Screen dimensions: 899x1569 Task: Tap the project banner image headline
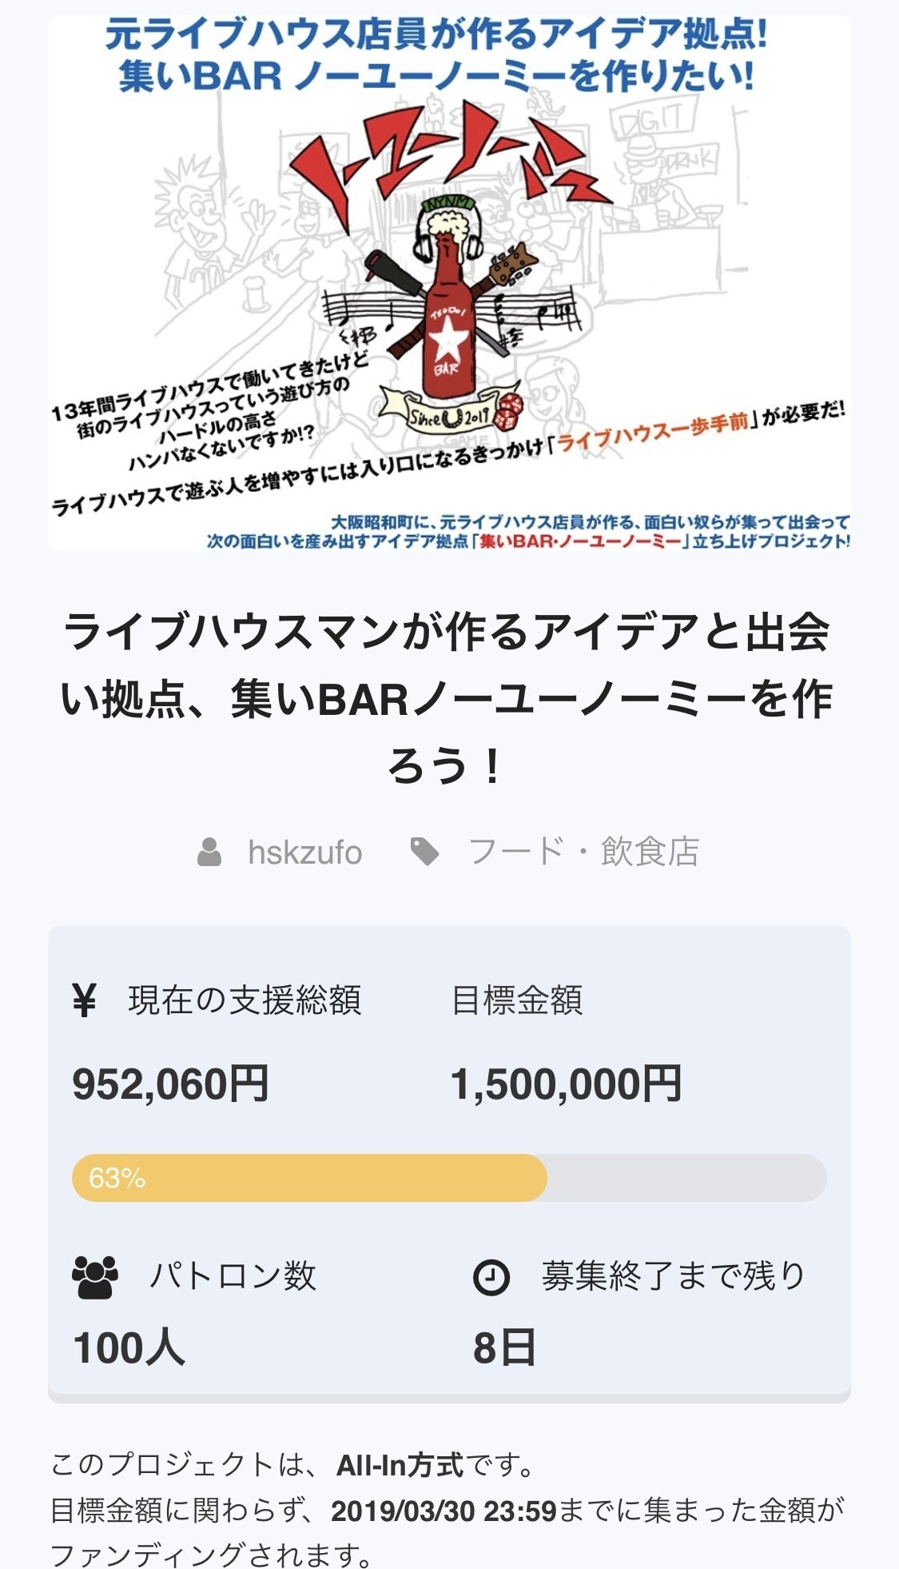pos(438,56)
